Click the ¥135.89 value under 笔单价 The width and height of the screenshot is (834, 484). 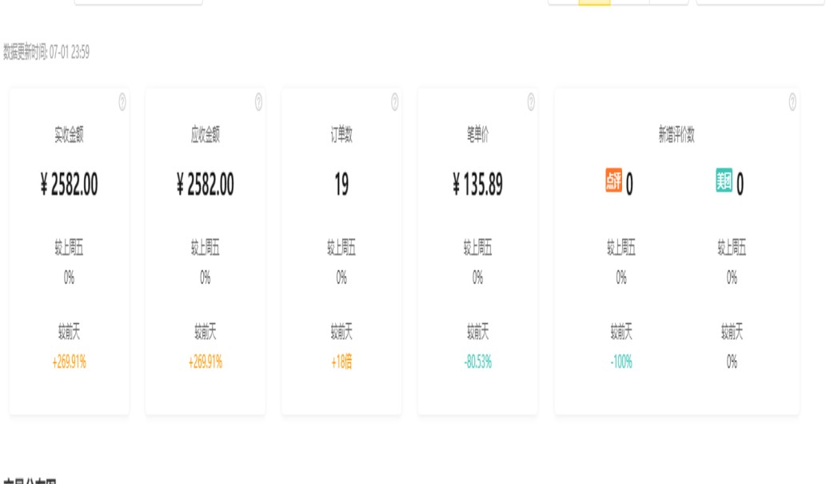477,186
